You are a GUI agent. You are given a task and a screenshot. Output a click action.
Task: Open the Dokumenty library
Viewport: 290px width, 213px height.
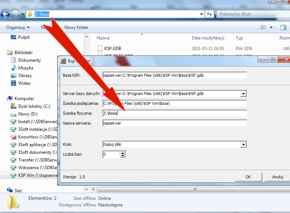(30, 60)
